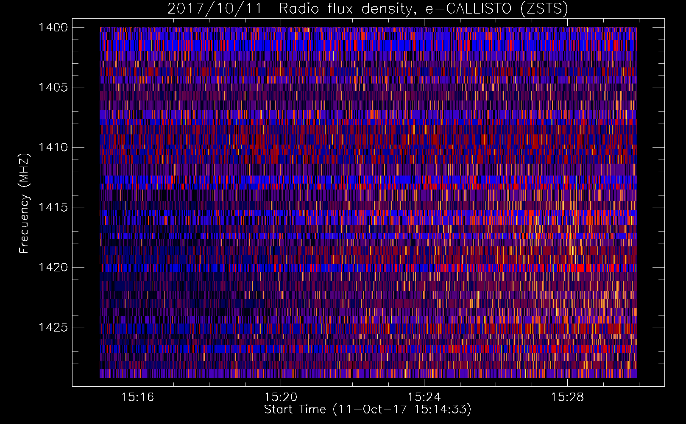The height and width of the screenshot is (424, 686).
Task: Click the 15:20 time tick label
Action: (x=281, y=397)
